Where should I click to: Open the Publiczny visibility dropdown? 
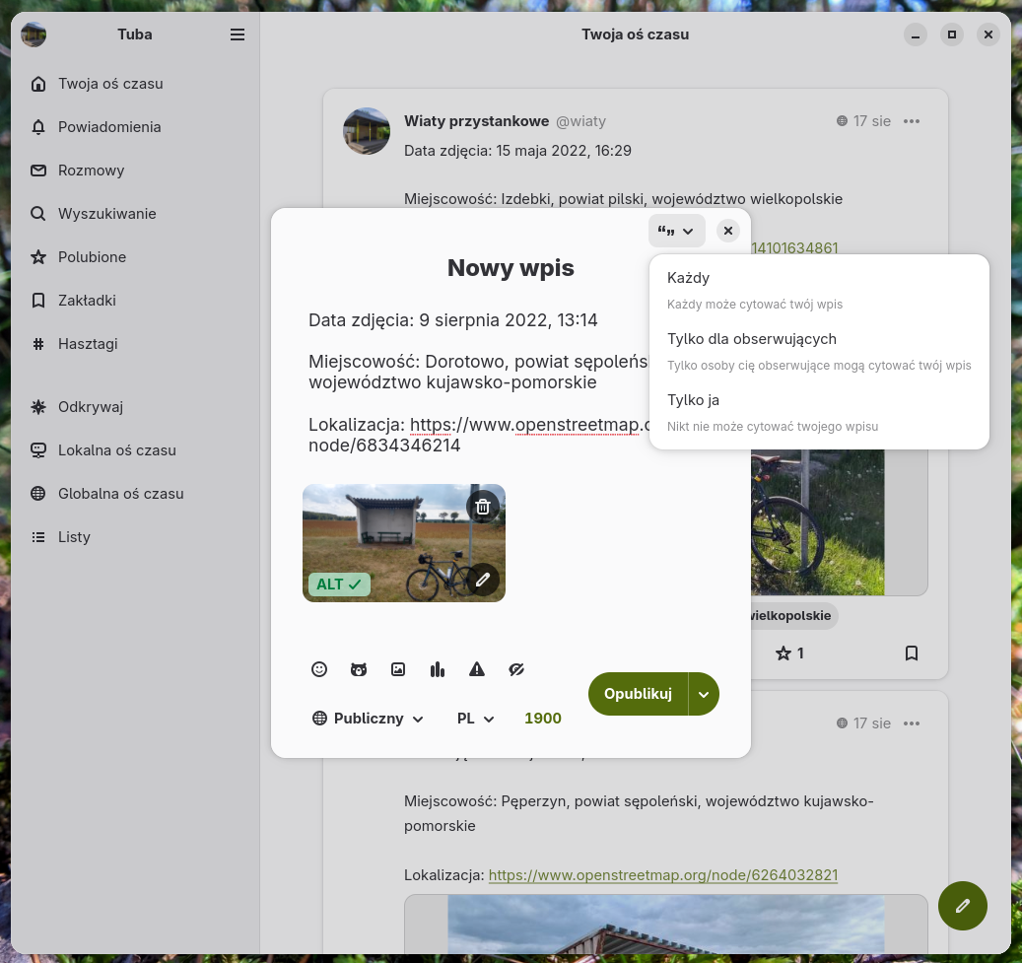coord(369,718)
